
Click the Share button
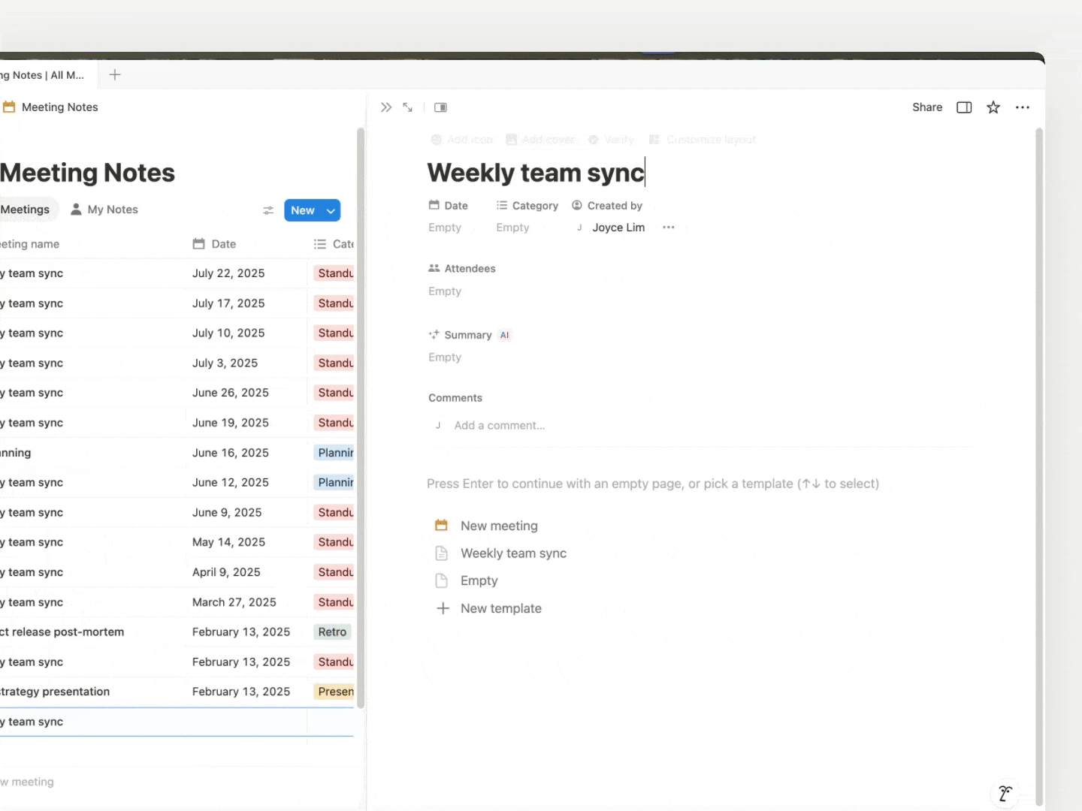[x=926, y=107]
